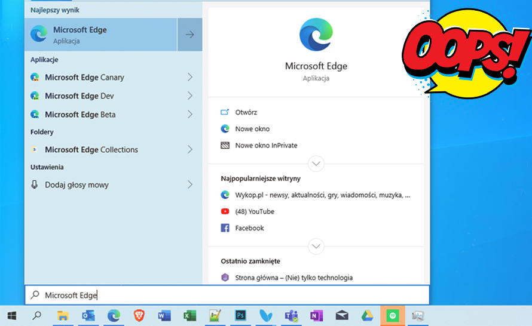Click the Facebook icon in popular sites
Viewport: 532px width, 326px height.
point(225,228)
